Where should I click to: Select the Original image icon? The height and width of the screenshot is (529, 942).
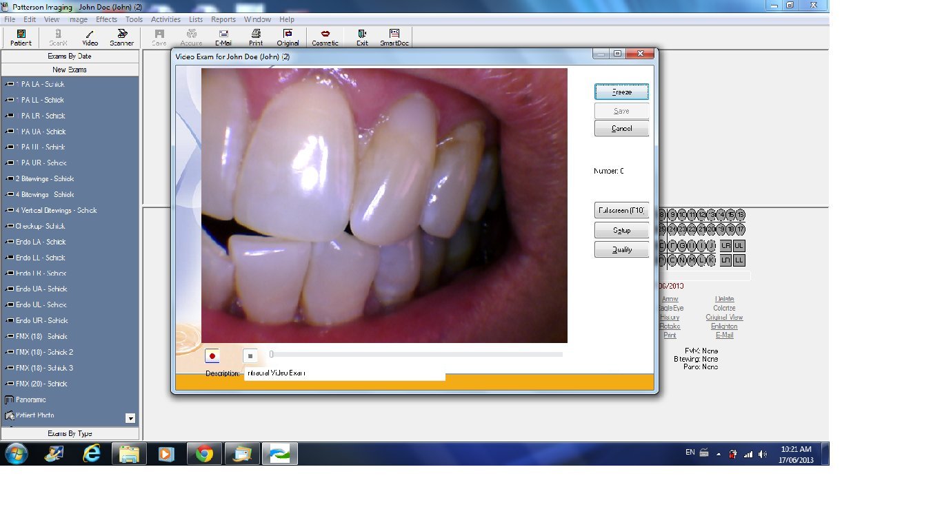288,37
